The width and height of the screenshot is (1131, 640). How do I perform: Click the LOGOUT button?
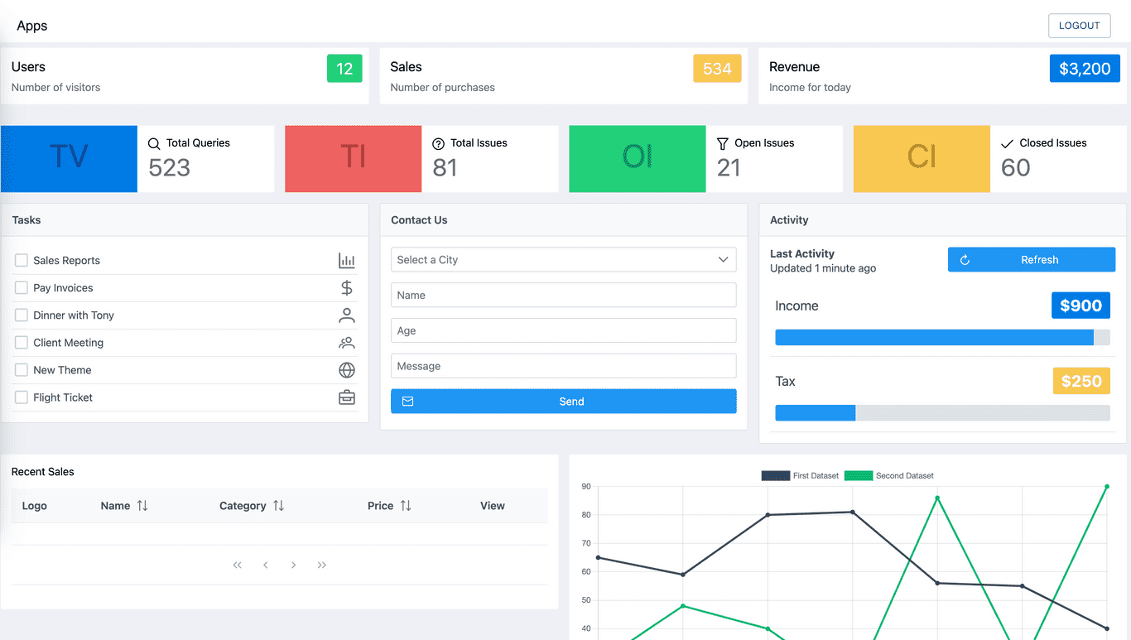[x=1080, y=26]
